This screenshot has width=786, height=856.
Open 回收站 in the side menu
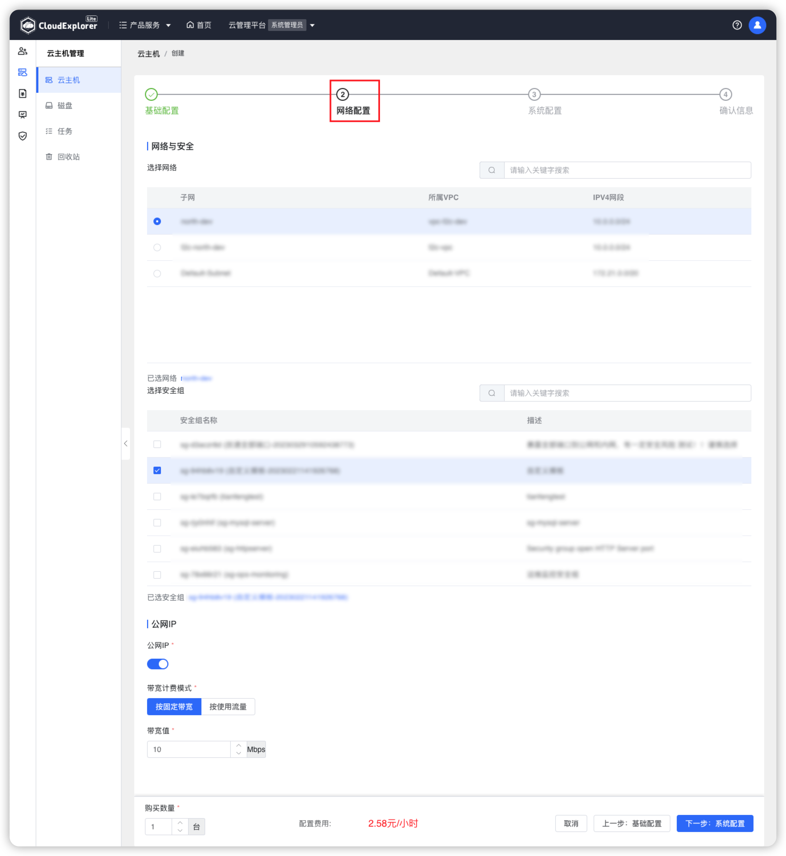[x=79, y=157]
